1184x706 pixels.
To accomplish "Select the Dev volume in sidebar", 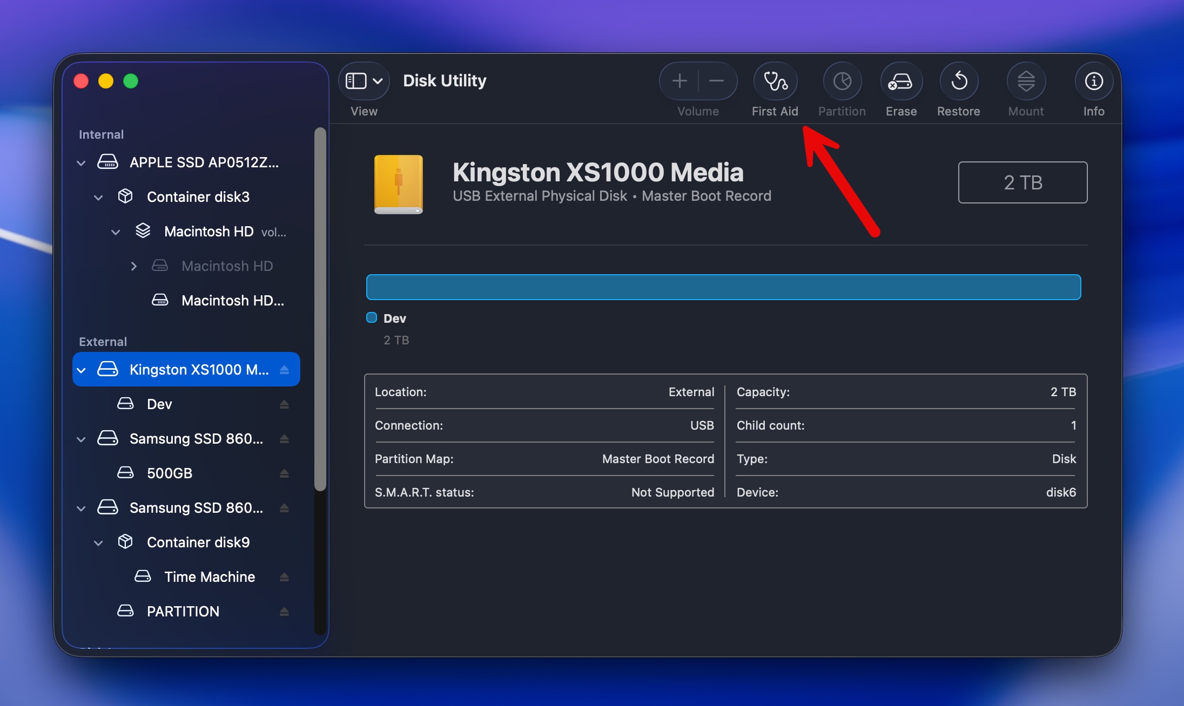I will (x=159, y=404).
